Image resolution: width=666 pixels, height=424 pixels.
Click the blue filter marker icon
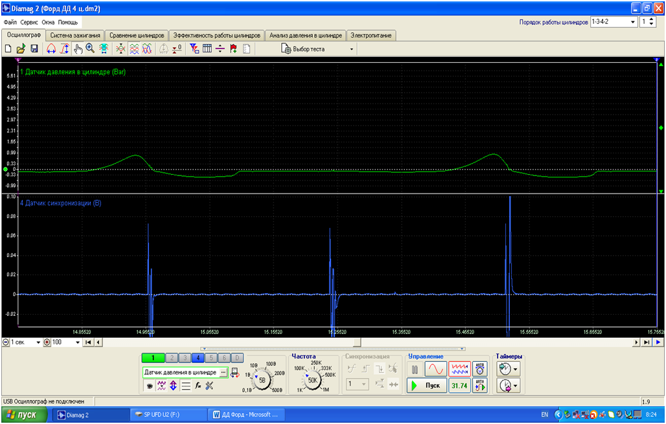tap(194, 49)
